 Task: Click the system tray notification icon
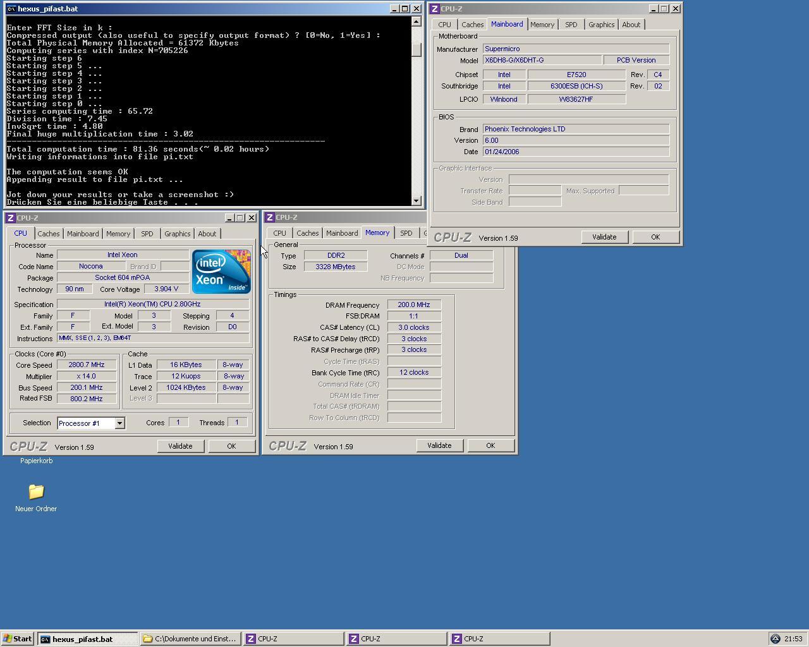pyautogui.click(x=776, y=639)
